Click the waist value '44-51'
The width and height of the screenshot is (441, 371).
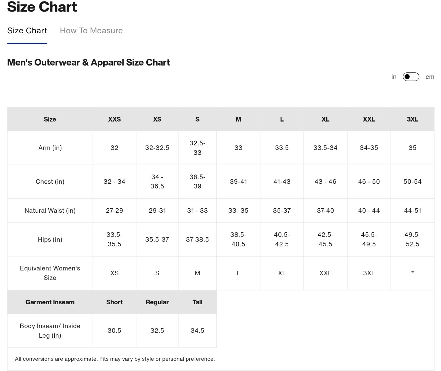tap(412, 211)
